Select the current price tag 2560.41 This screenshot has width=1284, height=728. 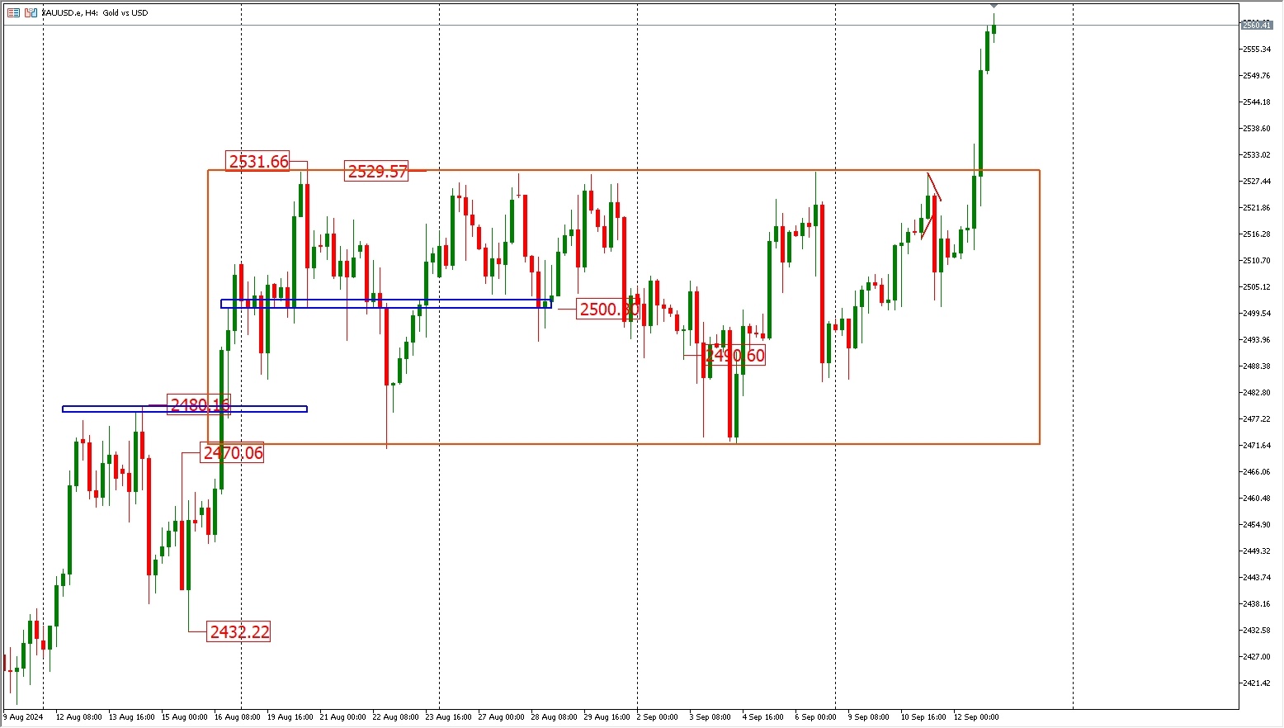coord(1257,25)
